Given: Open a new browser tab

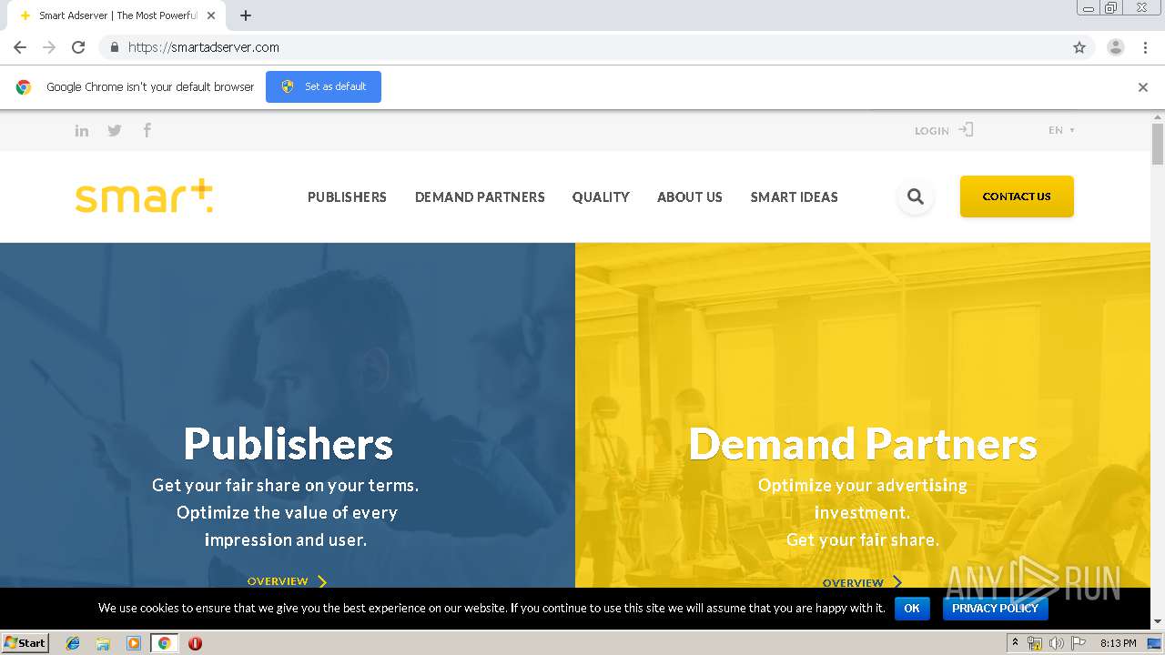Looking at the screenshot, I should pyautogui.click(x=246, y=15).
